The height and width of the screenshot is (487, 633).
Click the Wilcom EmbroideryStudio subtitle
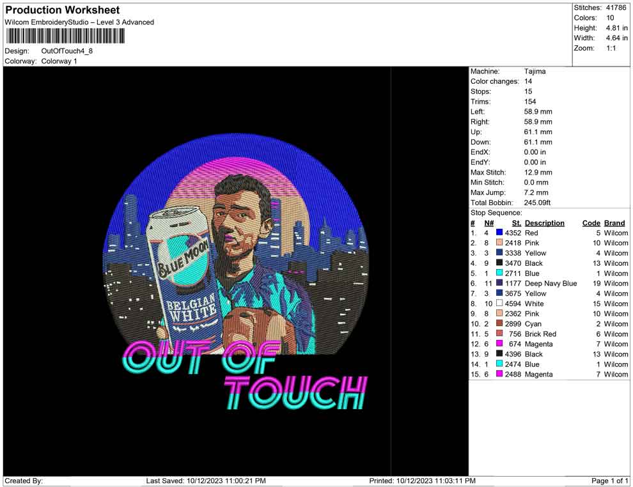click(79, 22)
